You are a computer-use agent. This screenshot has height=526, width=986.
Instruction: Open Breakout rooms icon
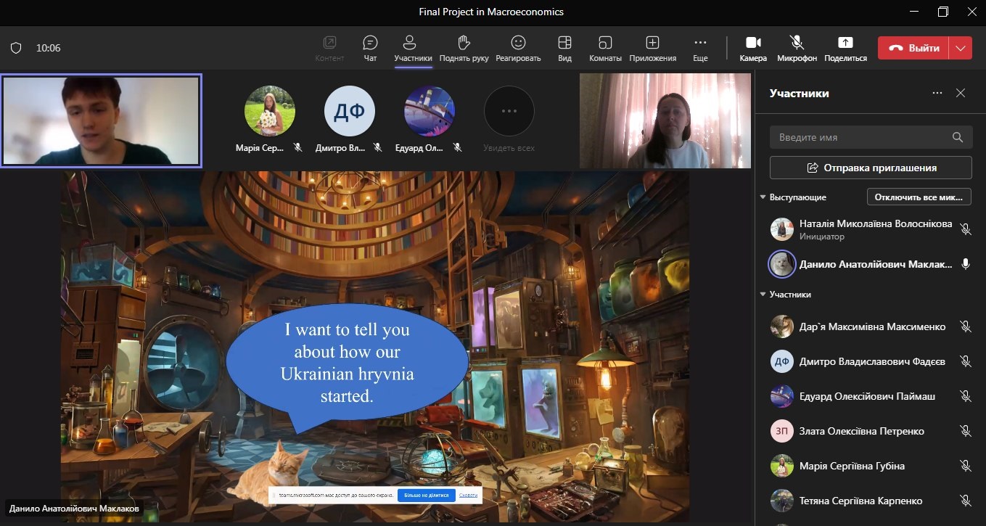click(x=605, y=43)
